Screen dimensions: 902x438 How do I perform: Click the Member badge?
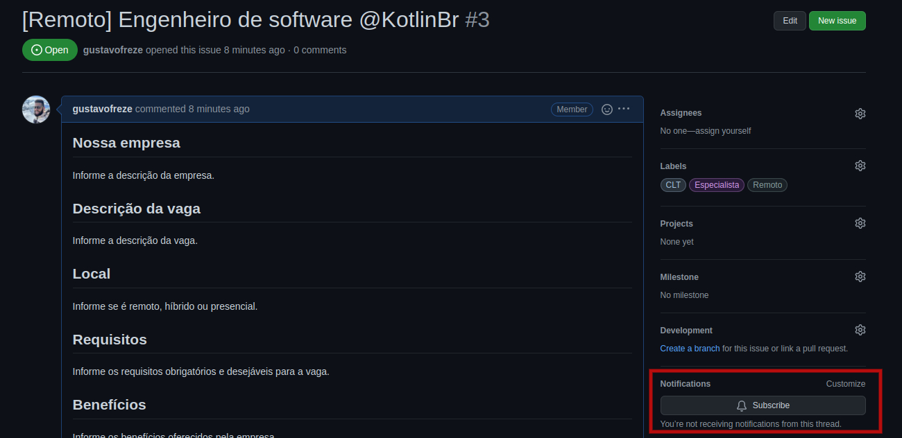[572, 109]
